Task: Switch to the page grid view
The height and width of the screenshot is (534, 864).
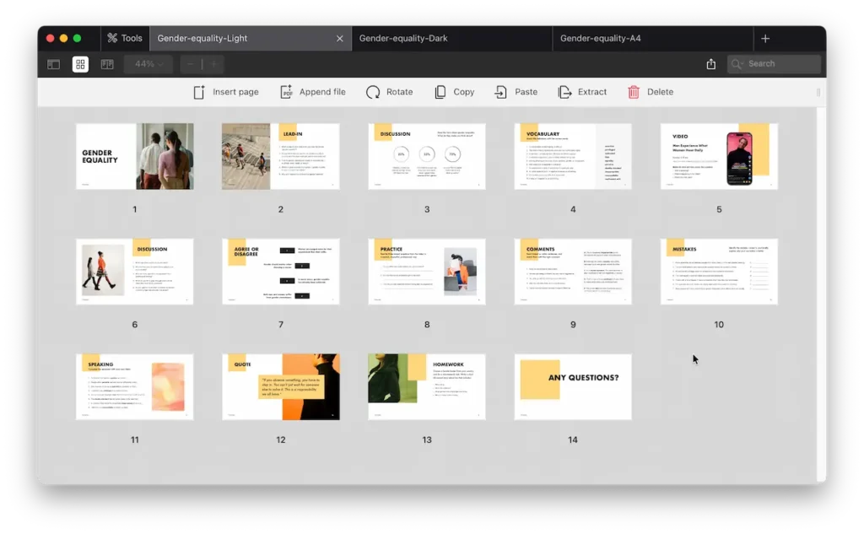Action: [x=80, y=64]
